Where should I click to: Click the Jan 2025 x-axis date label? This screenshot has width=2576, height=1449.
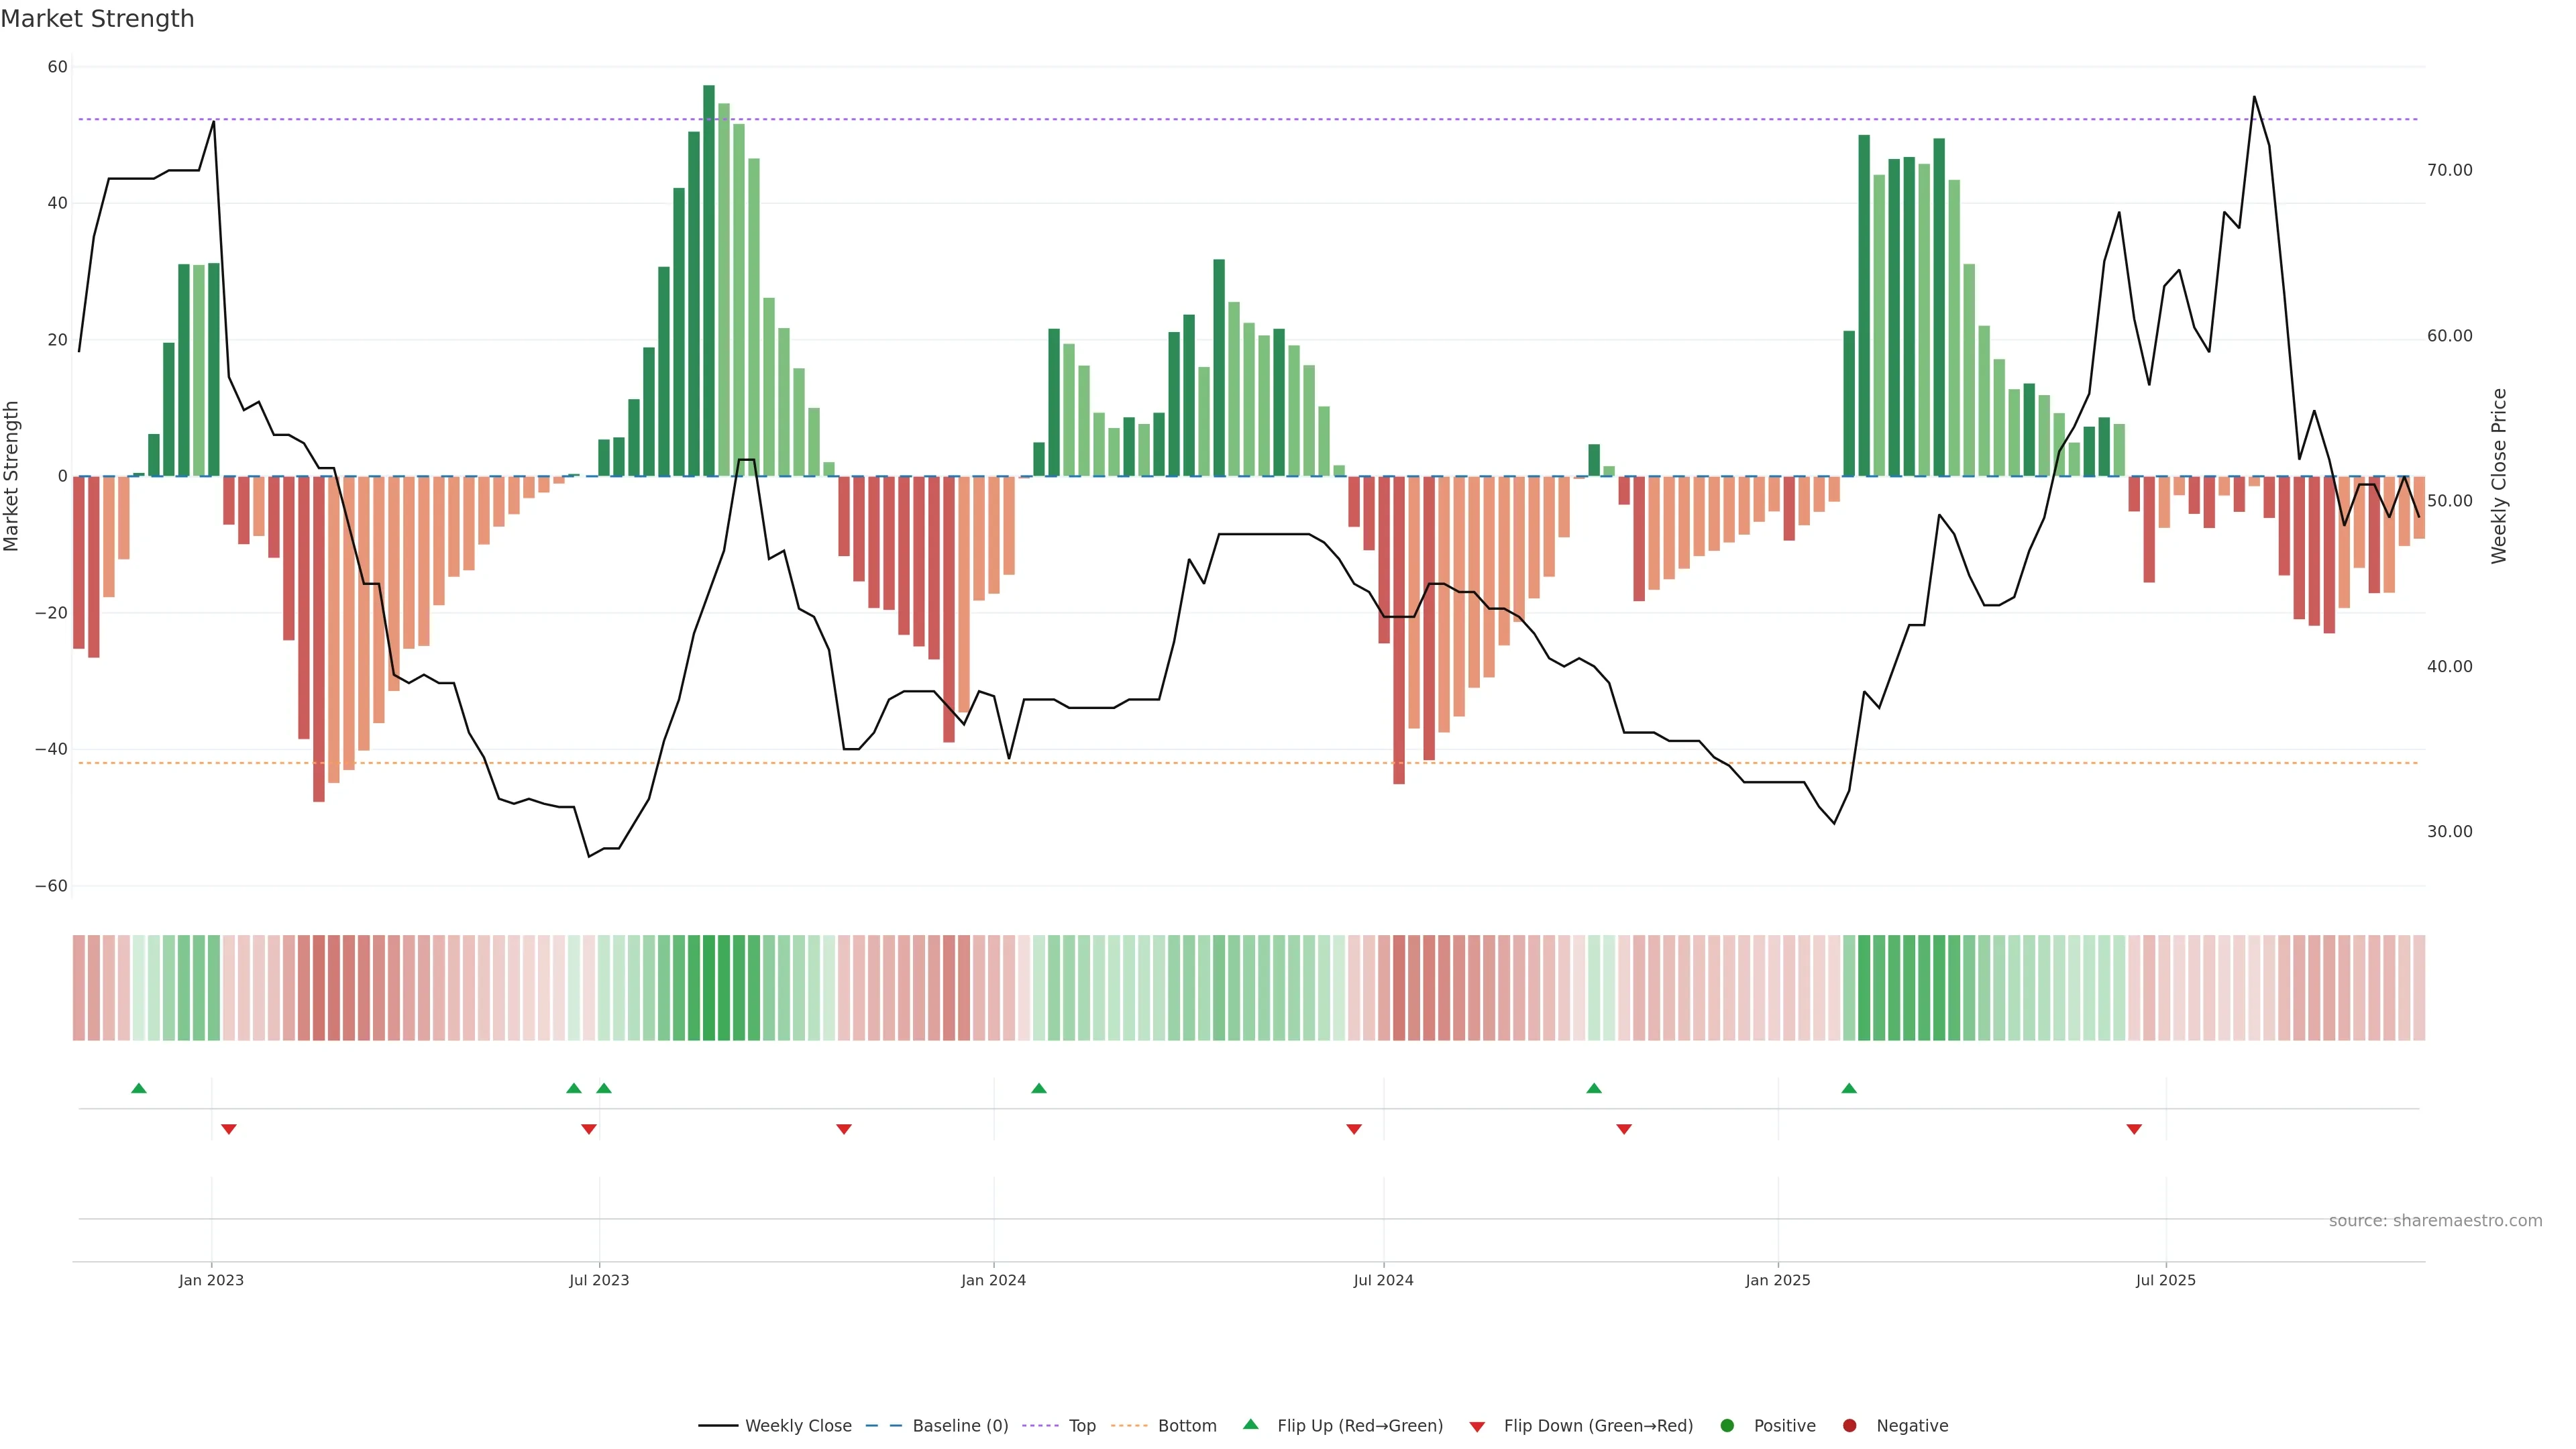pyautogui.click(x=1778, y=1280)
